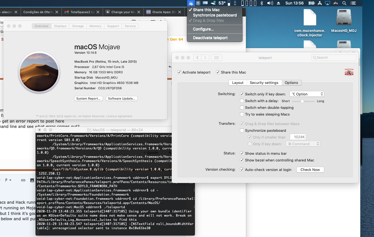Screen dimensions: 374x237
Task: Open the ⌥ Option key dropdown
Action: [307, 94]
